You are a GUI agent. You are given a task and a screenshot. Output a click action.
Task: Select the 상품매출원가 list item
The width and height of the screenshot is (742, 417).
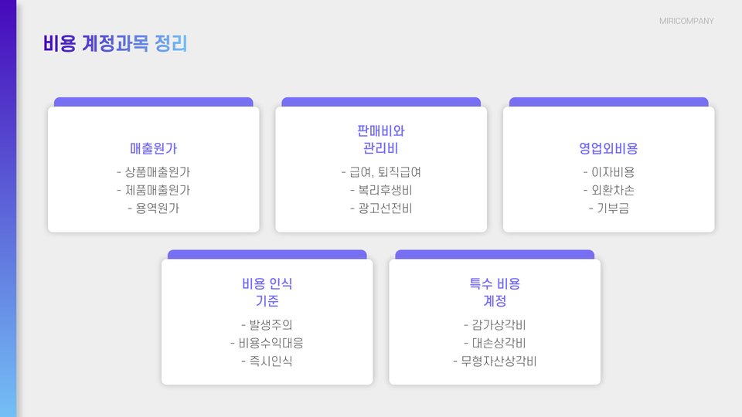tap(153, 172)
